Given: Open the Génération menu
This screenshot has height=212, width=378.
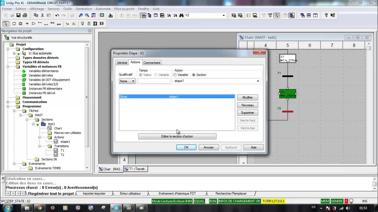Looking at the screenshot, I should coord(84,9).
